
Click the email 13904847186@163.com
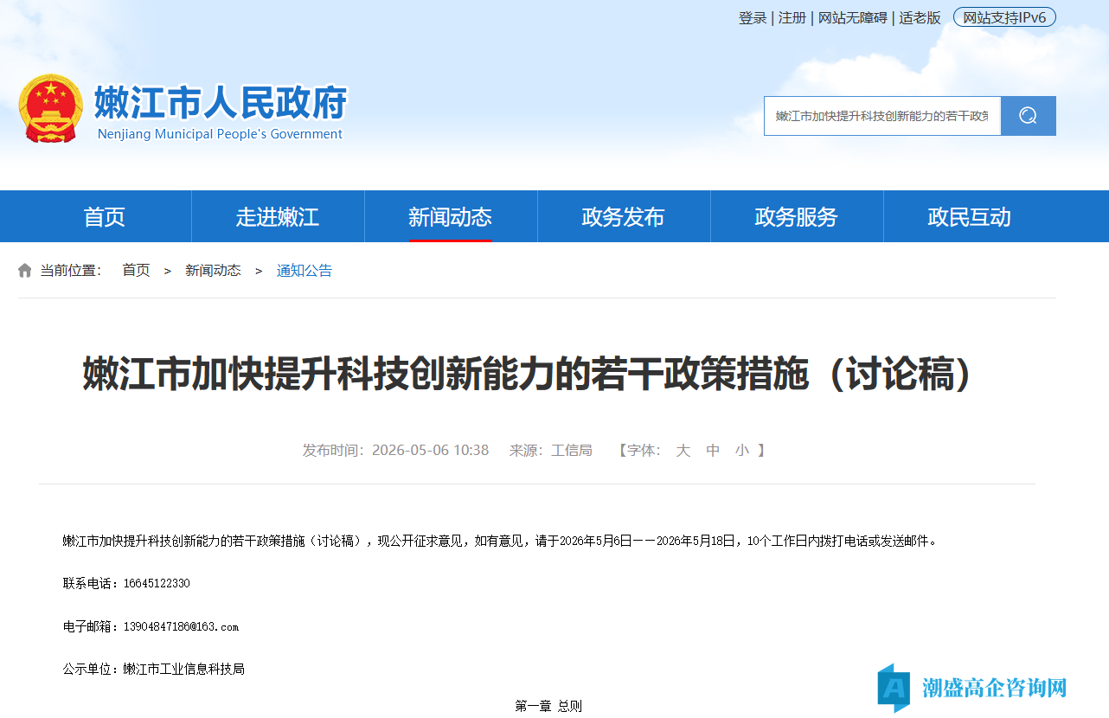coord(181,626)
